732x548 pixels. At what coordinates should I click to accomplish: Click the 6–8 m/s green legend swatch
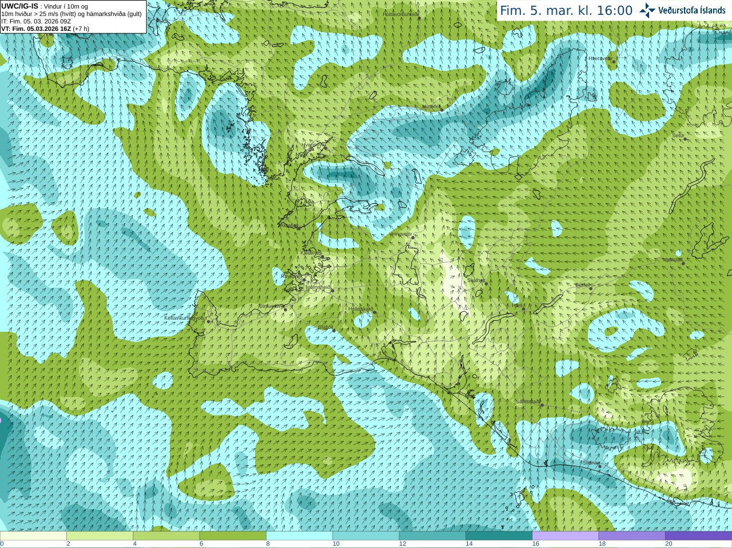233,536
